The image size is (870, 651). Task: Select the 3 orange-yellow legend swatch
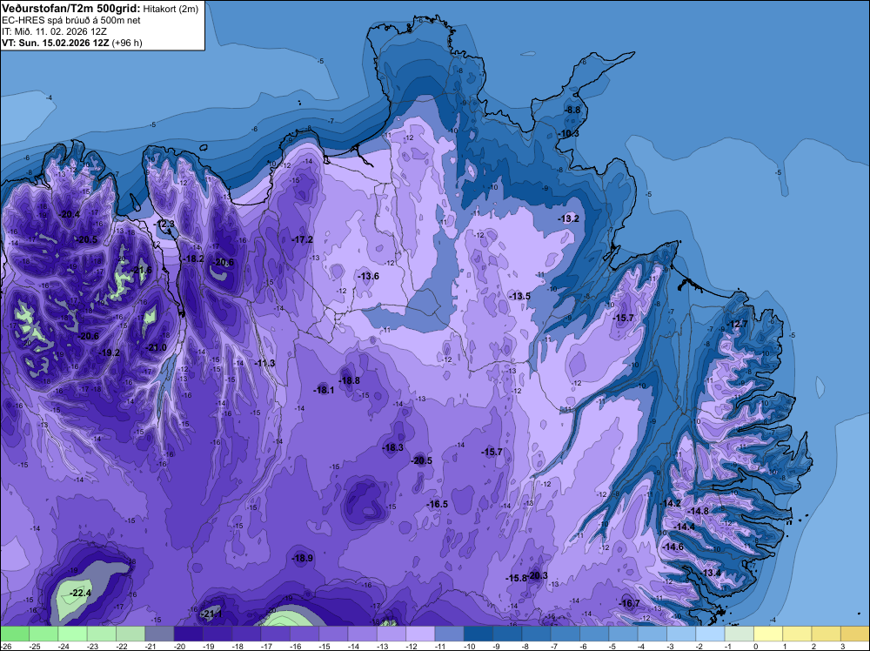(855, 634)
